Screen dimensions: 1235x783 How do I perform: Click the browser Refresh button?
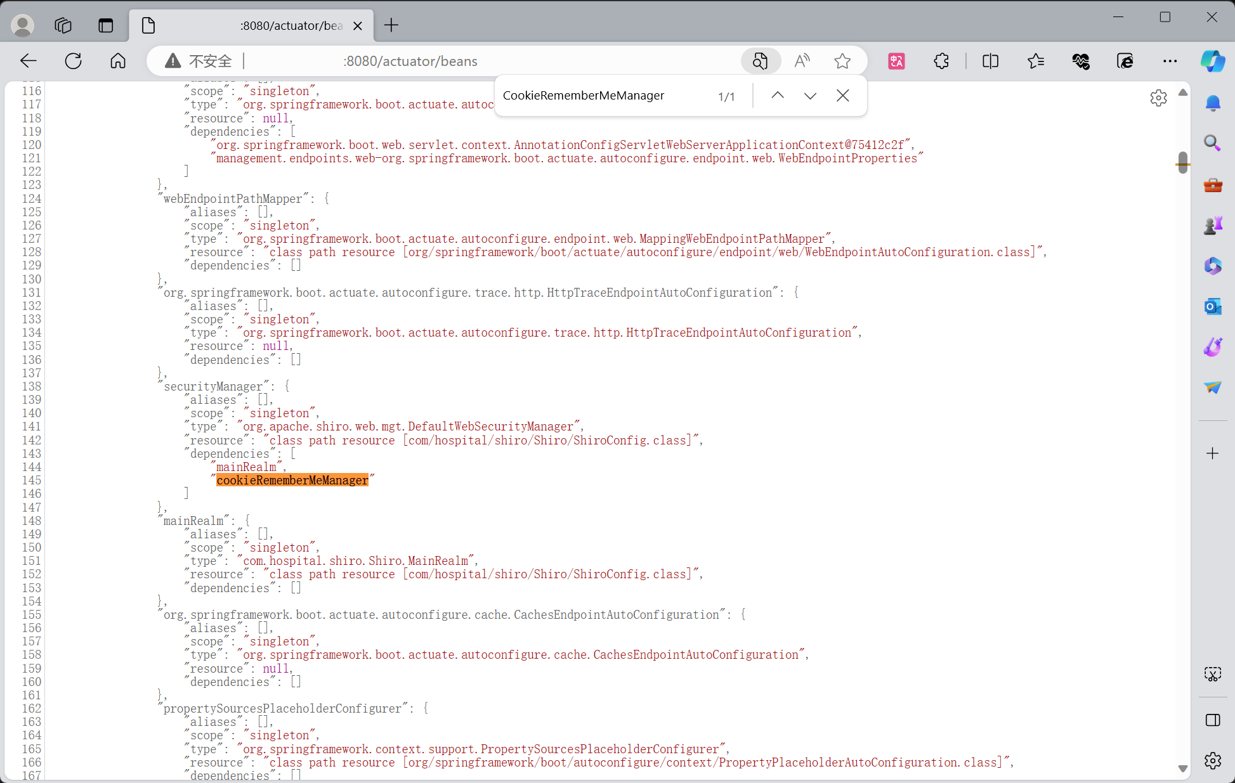tap(74, 61)
